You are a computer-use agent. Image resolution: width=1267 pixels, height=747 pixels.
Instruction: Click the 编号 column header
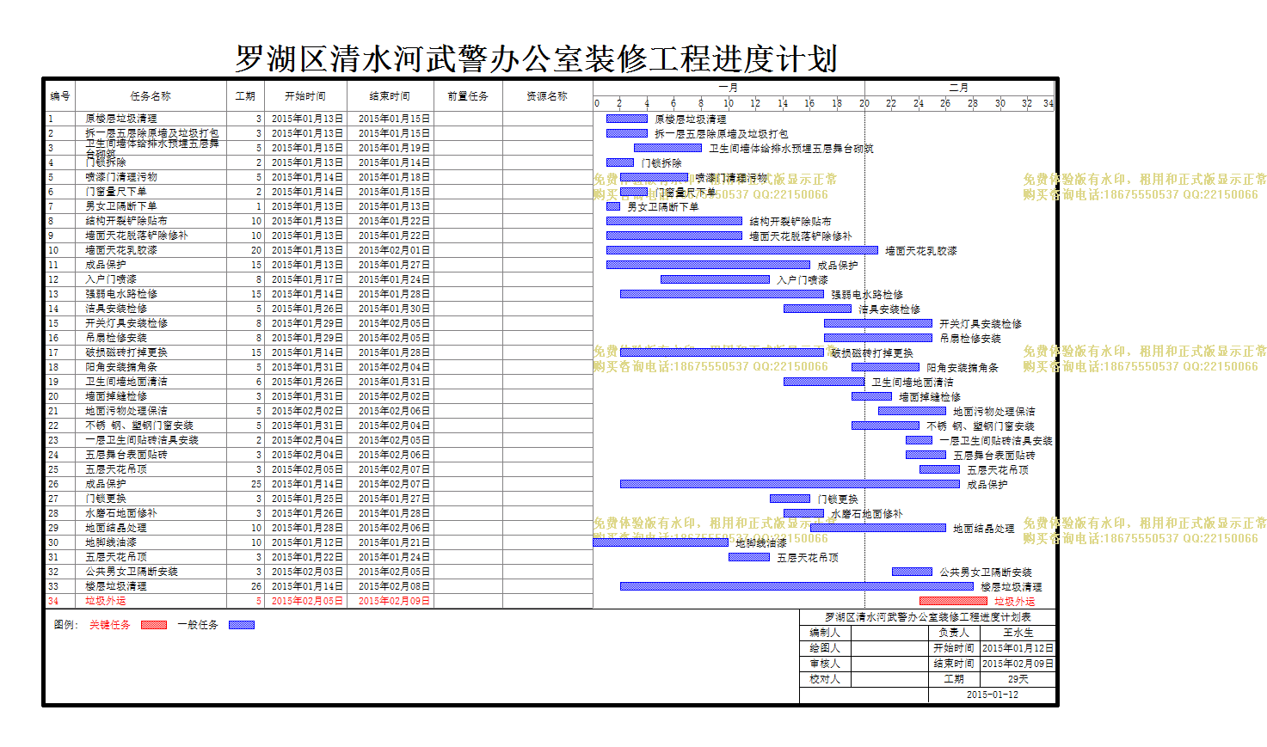tap(60, 96)
